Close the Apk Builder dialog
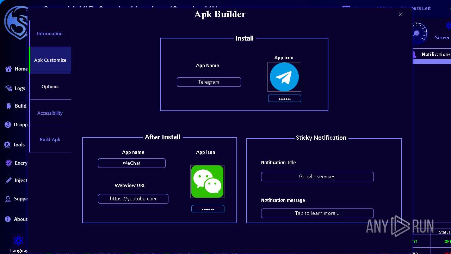Viewport: 451px width, 254px height. coord(401,14)
